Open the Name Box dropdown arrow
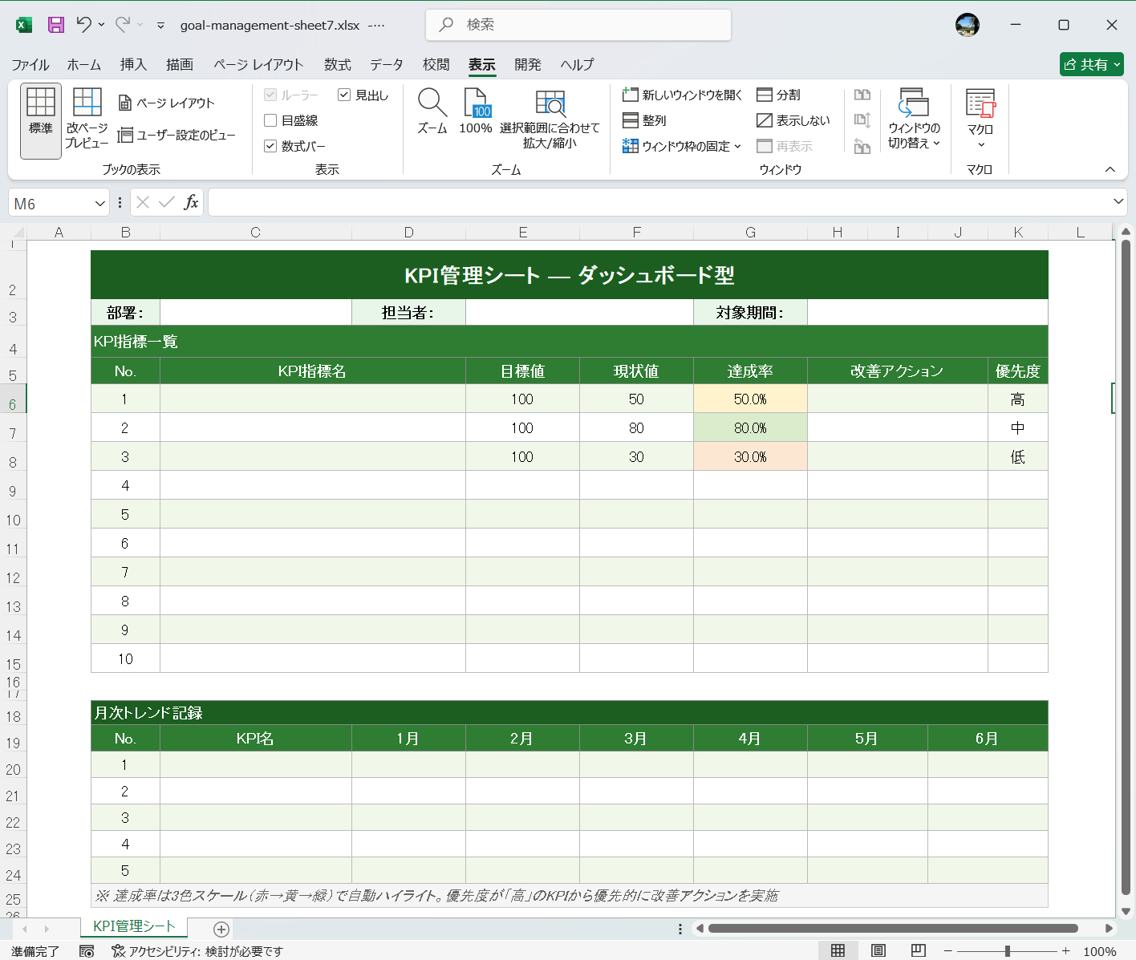Viewport: 1136px width, 960px height. (99, 203)
